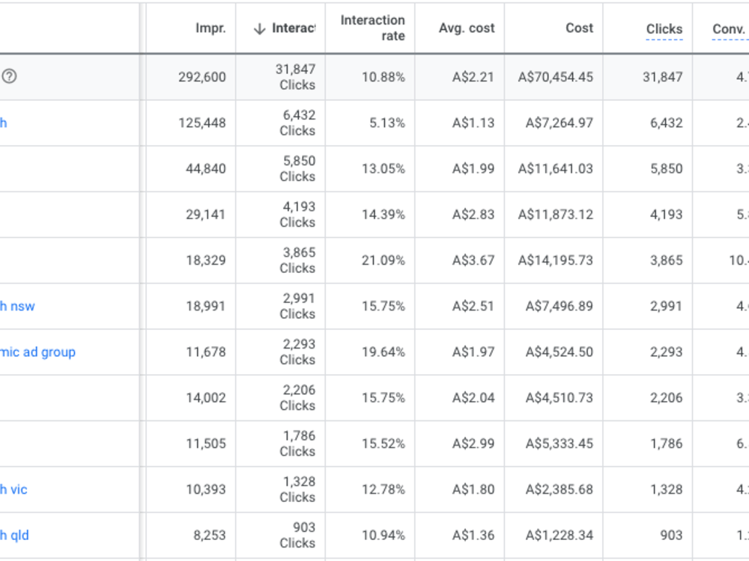Open the ad group ending in 'h qld'
The width and height of the screenshot is (749, 561).
pos(14,536)
